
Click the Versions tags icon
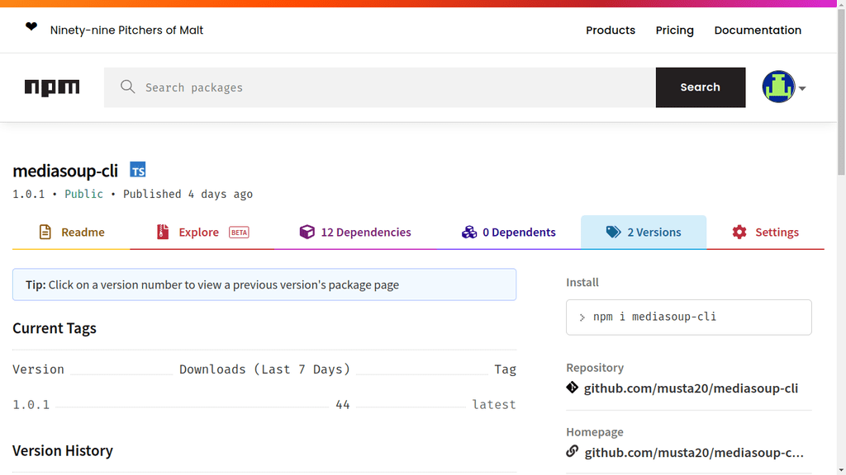click(613, 232)
